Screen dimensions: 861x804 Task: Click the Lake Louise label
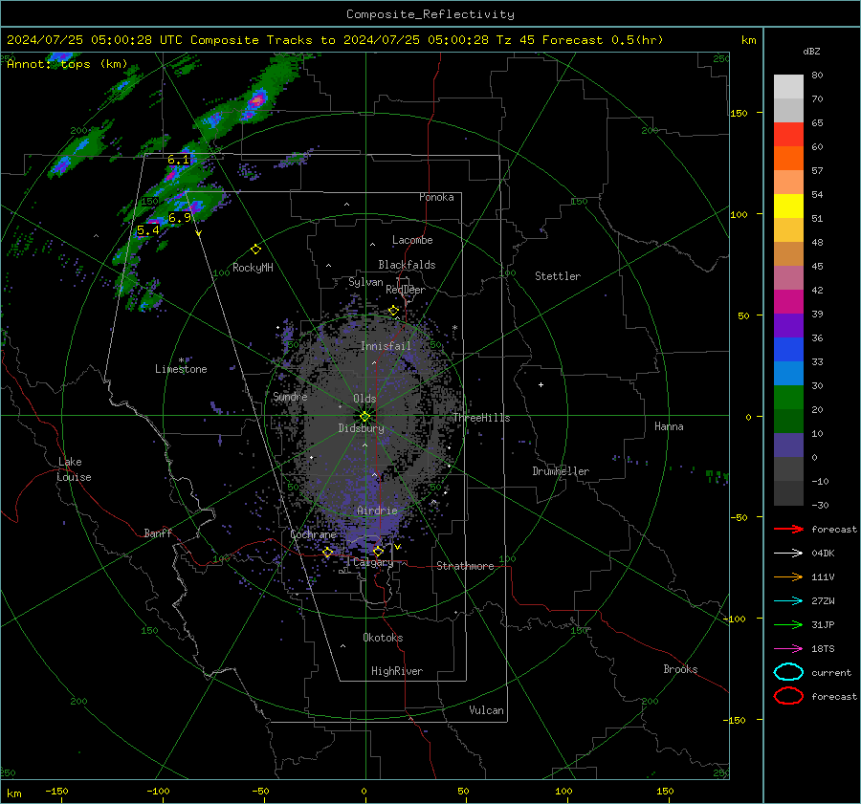pos(74,469)
